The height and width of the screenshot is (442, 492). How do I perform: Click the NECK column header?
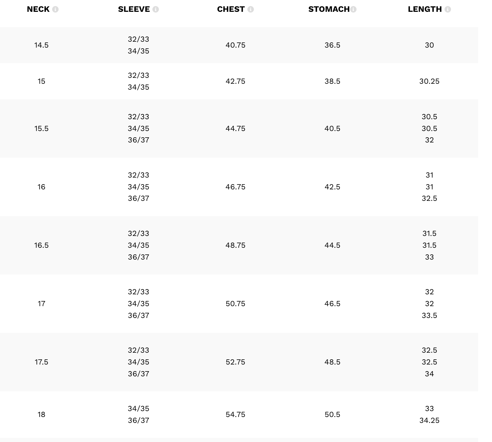pyautogui.click(x=38, y=9)
